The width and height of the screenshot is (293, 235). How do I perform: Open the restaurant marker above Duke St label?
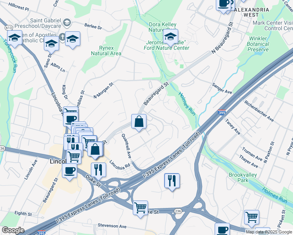click(98, 170)
